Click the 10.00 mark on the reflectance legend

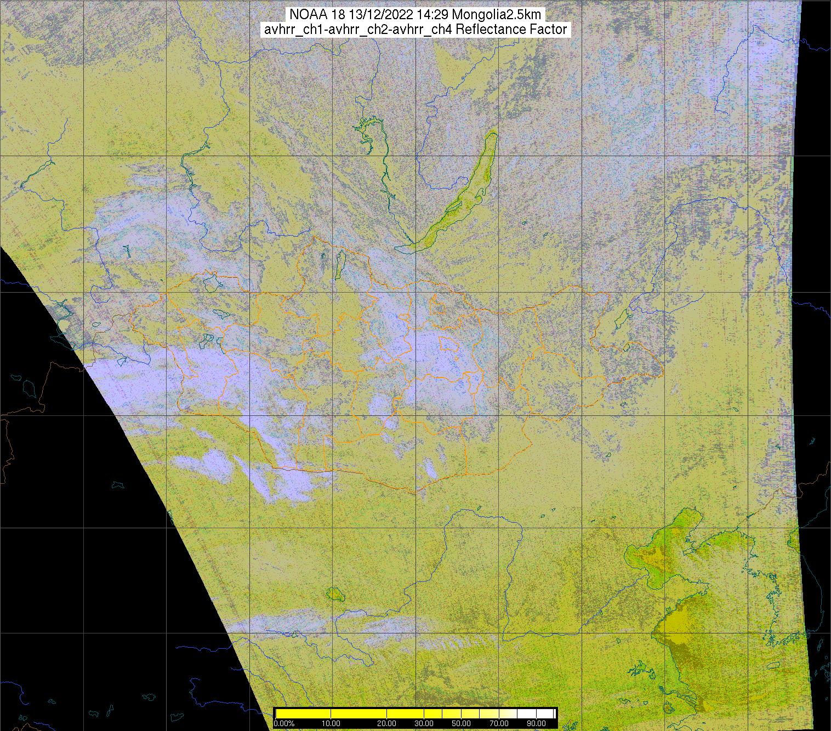[x=331, y=724]
